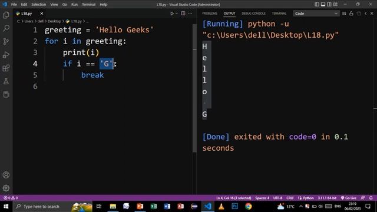Close the L18.py editor tab
This screenshot has width=377, height=212.
(x=42, y=14)
